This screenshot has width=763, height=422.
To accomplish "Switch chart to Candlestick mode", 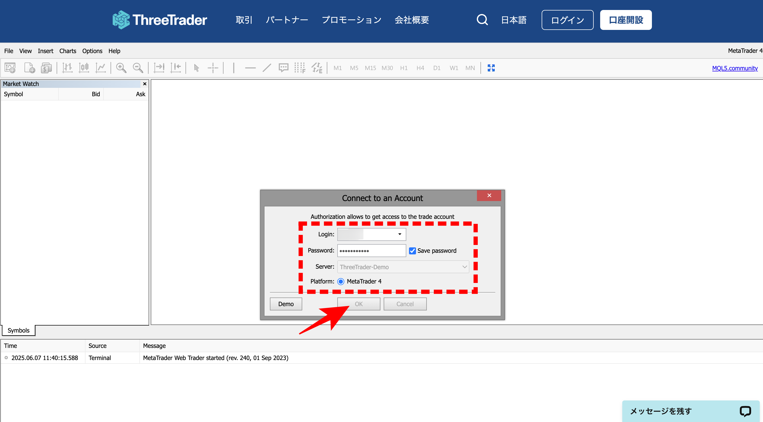I will 84,68.
